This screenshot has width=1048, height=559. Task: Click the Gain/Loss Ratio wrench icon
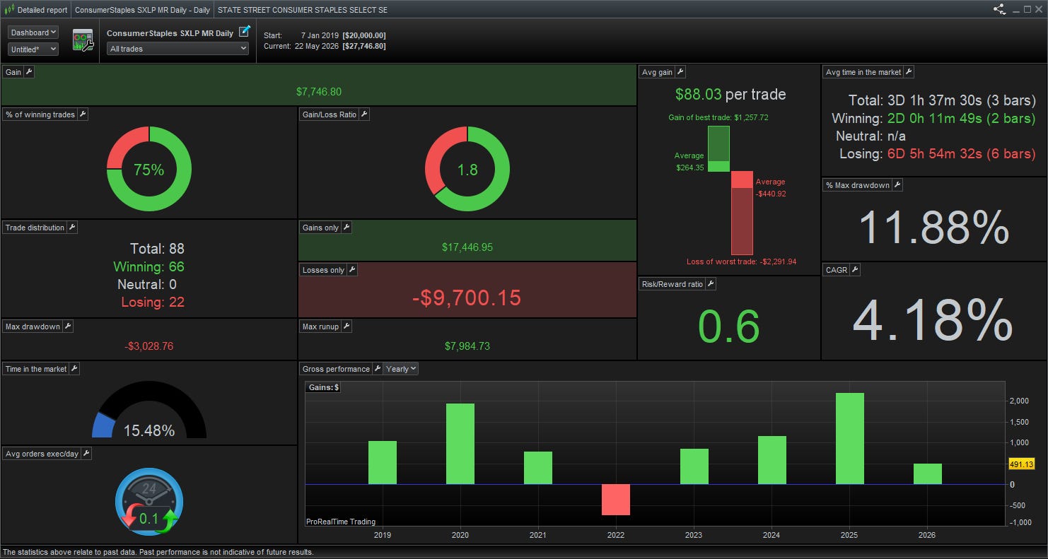[364, 114]
